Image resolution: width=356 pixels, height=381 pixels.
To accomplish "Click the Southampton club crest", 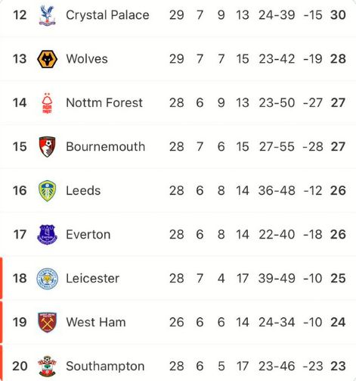I will (47, 366).
